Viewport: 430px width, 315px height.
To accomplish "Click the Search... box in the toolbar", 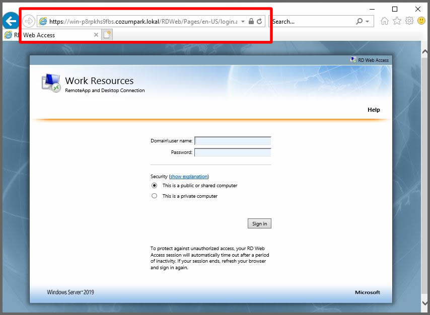I will pyautogui.click(x=313, y=21).
